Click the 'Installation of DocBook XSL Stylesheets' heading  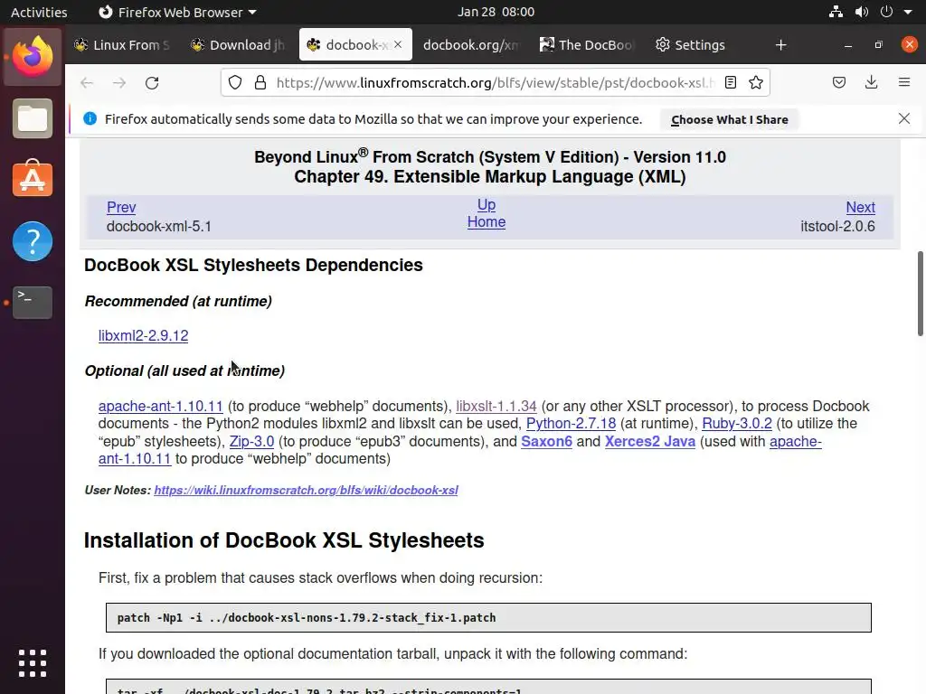284,540
